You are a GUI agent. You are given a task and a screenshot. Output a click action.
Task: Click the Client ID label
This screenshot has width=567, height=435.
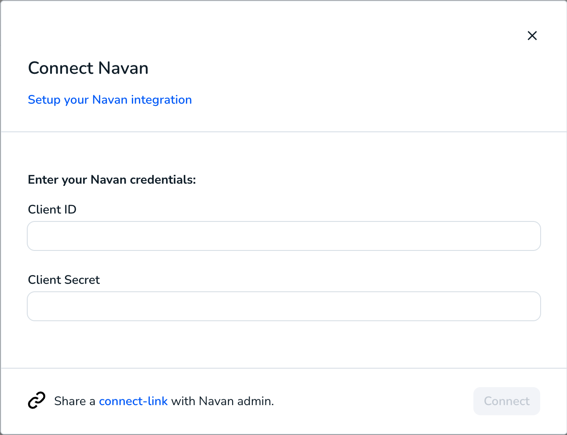52,210
